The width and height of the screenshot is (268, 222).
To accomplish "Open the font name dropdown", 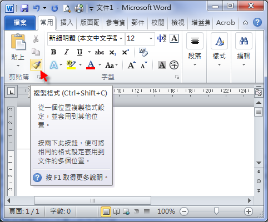I will coord(121,38).
